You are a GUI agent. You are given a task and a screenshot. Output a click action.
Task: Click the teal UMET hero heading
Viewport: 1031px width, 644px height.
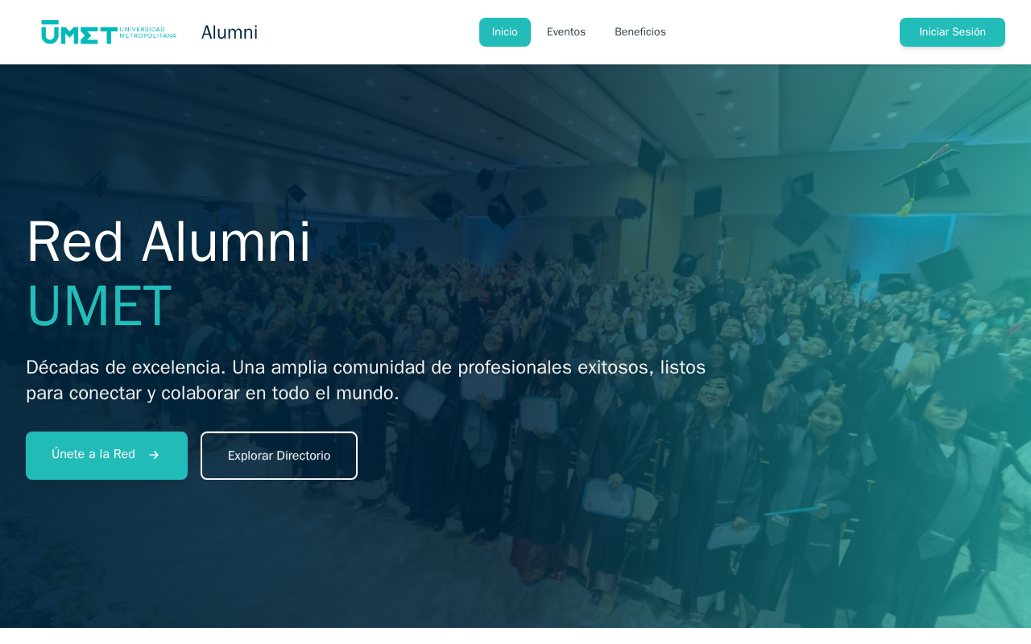[99, 306]
